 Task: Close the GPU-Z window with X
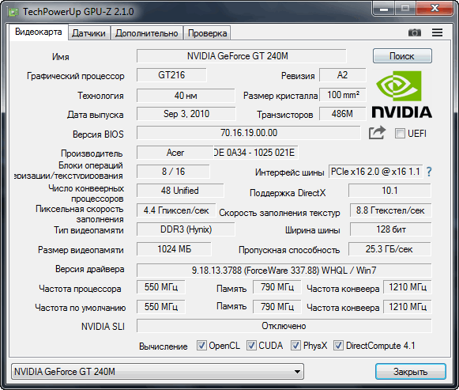point(435,9)
